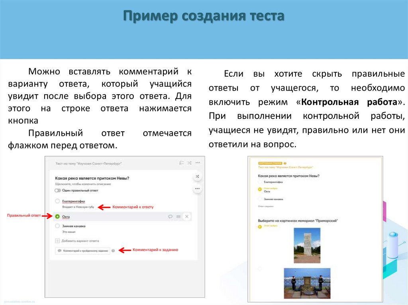Remove the Охта answer with the X button
The height and width of the screenshot is (305, 408).
click(x=187, y=216)
